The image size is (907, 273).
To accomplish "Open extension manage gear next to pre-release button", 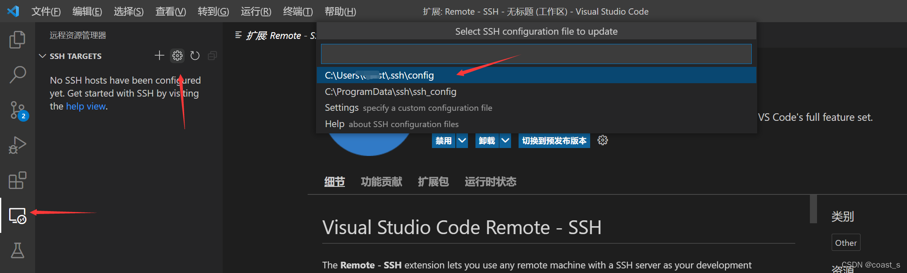I will pyautogui.click(x=603, y=140).
